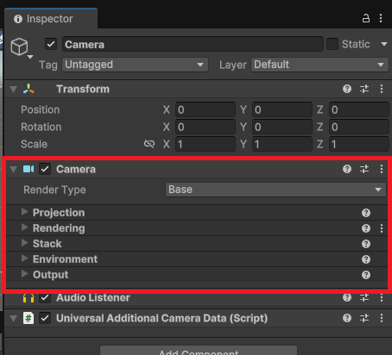
Task: Enable the Static checkbox
Action: (332, 44)
